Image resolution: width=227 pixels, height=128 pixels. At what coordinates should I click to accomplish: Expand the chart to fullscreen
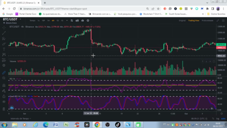[218, 21]
